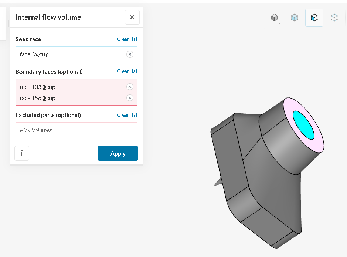Screen dimensions: 347x257
Task: Close the Internal flow volume panel
Action: point(132,17)
